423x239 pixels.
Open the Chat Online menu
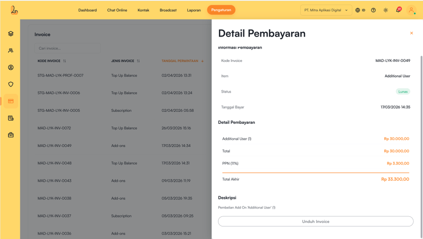pyautogui.click(x=117, y=10)
